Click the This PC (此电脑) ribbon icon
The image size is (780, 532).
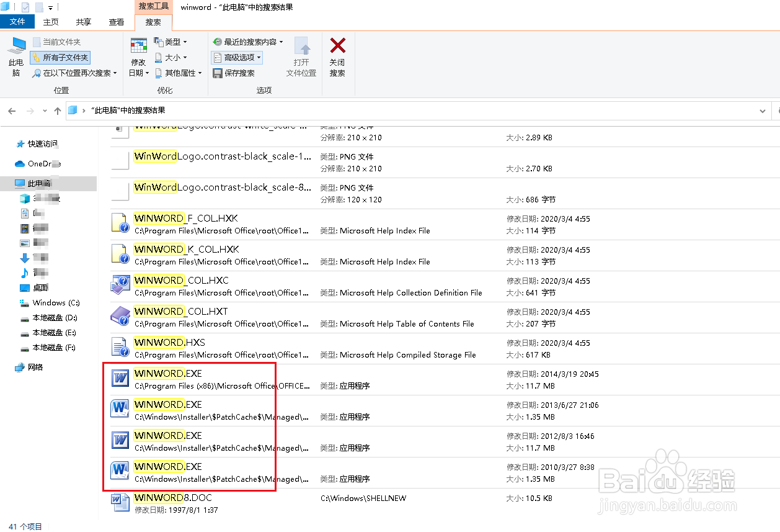tap(16, 57)
